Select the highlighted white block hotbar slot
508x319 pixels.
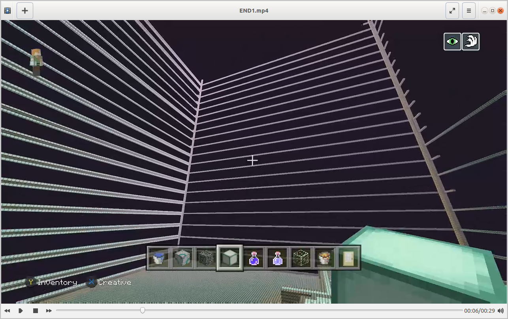230,258
